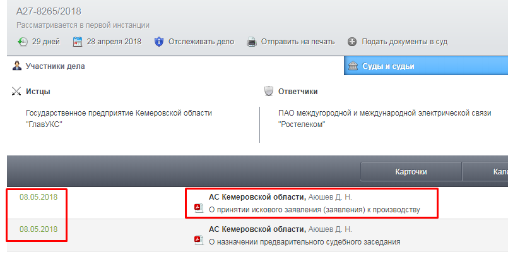Viewport: 508px width, 266px height.
Task: Click the Отправить на печать link
Action: point(298,42)
